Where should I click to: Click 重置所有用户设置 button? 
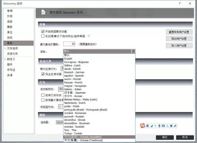[179, 32]
